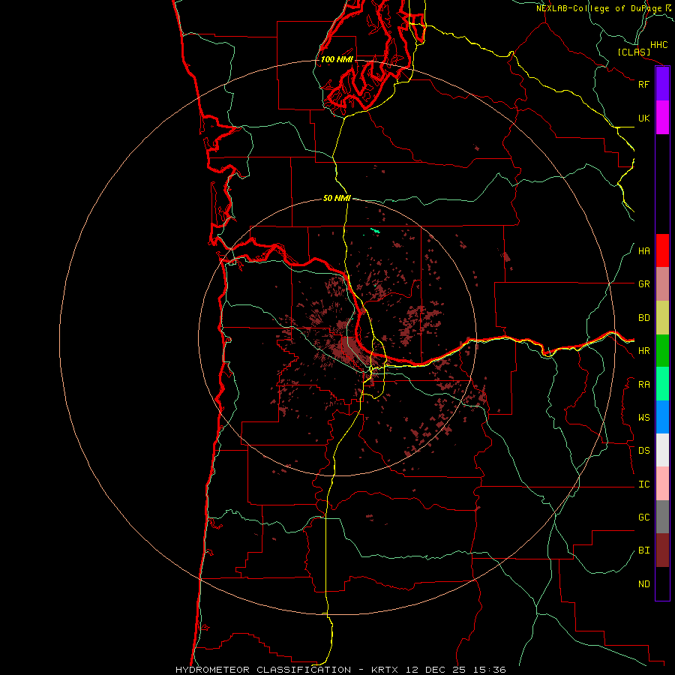This screenshot has height=675, width=675.
Task: Click the HA red legend swatch
Action: click(x=662, y=250)
